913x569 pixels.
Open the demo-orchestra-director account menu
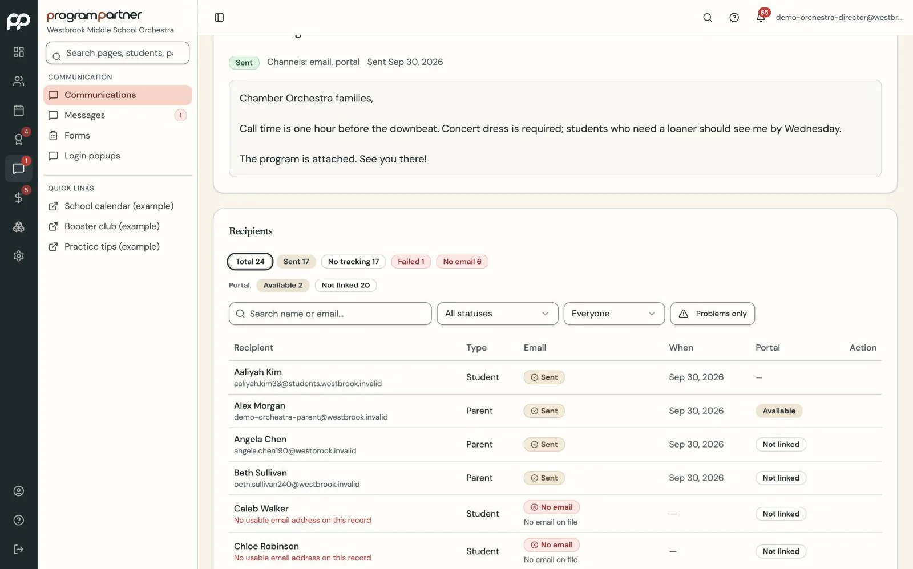[x=839, y=17]
